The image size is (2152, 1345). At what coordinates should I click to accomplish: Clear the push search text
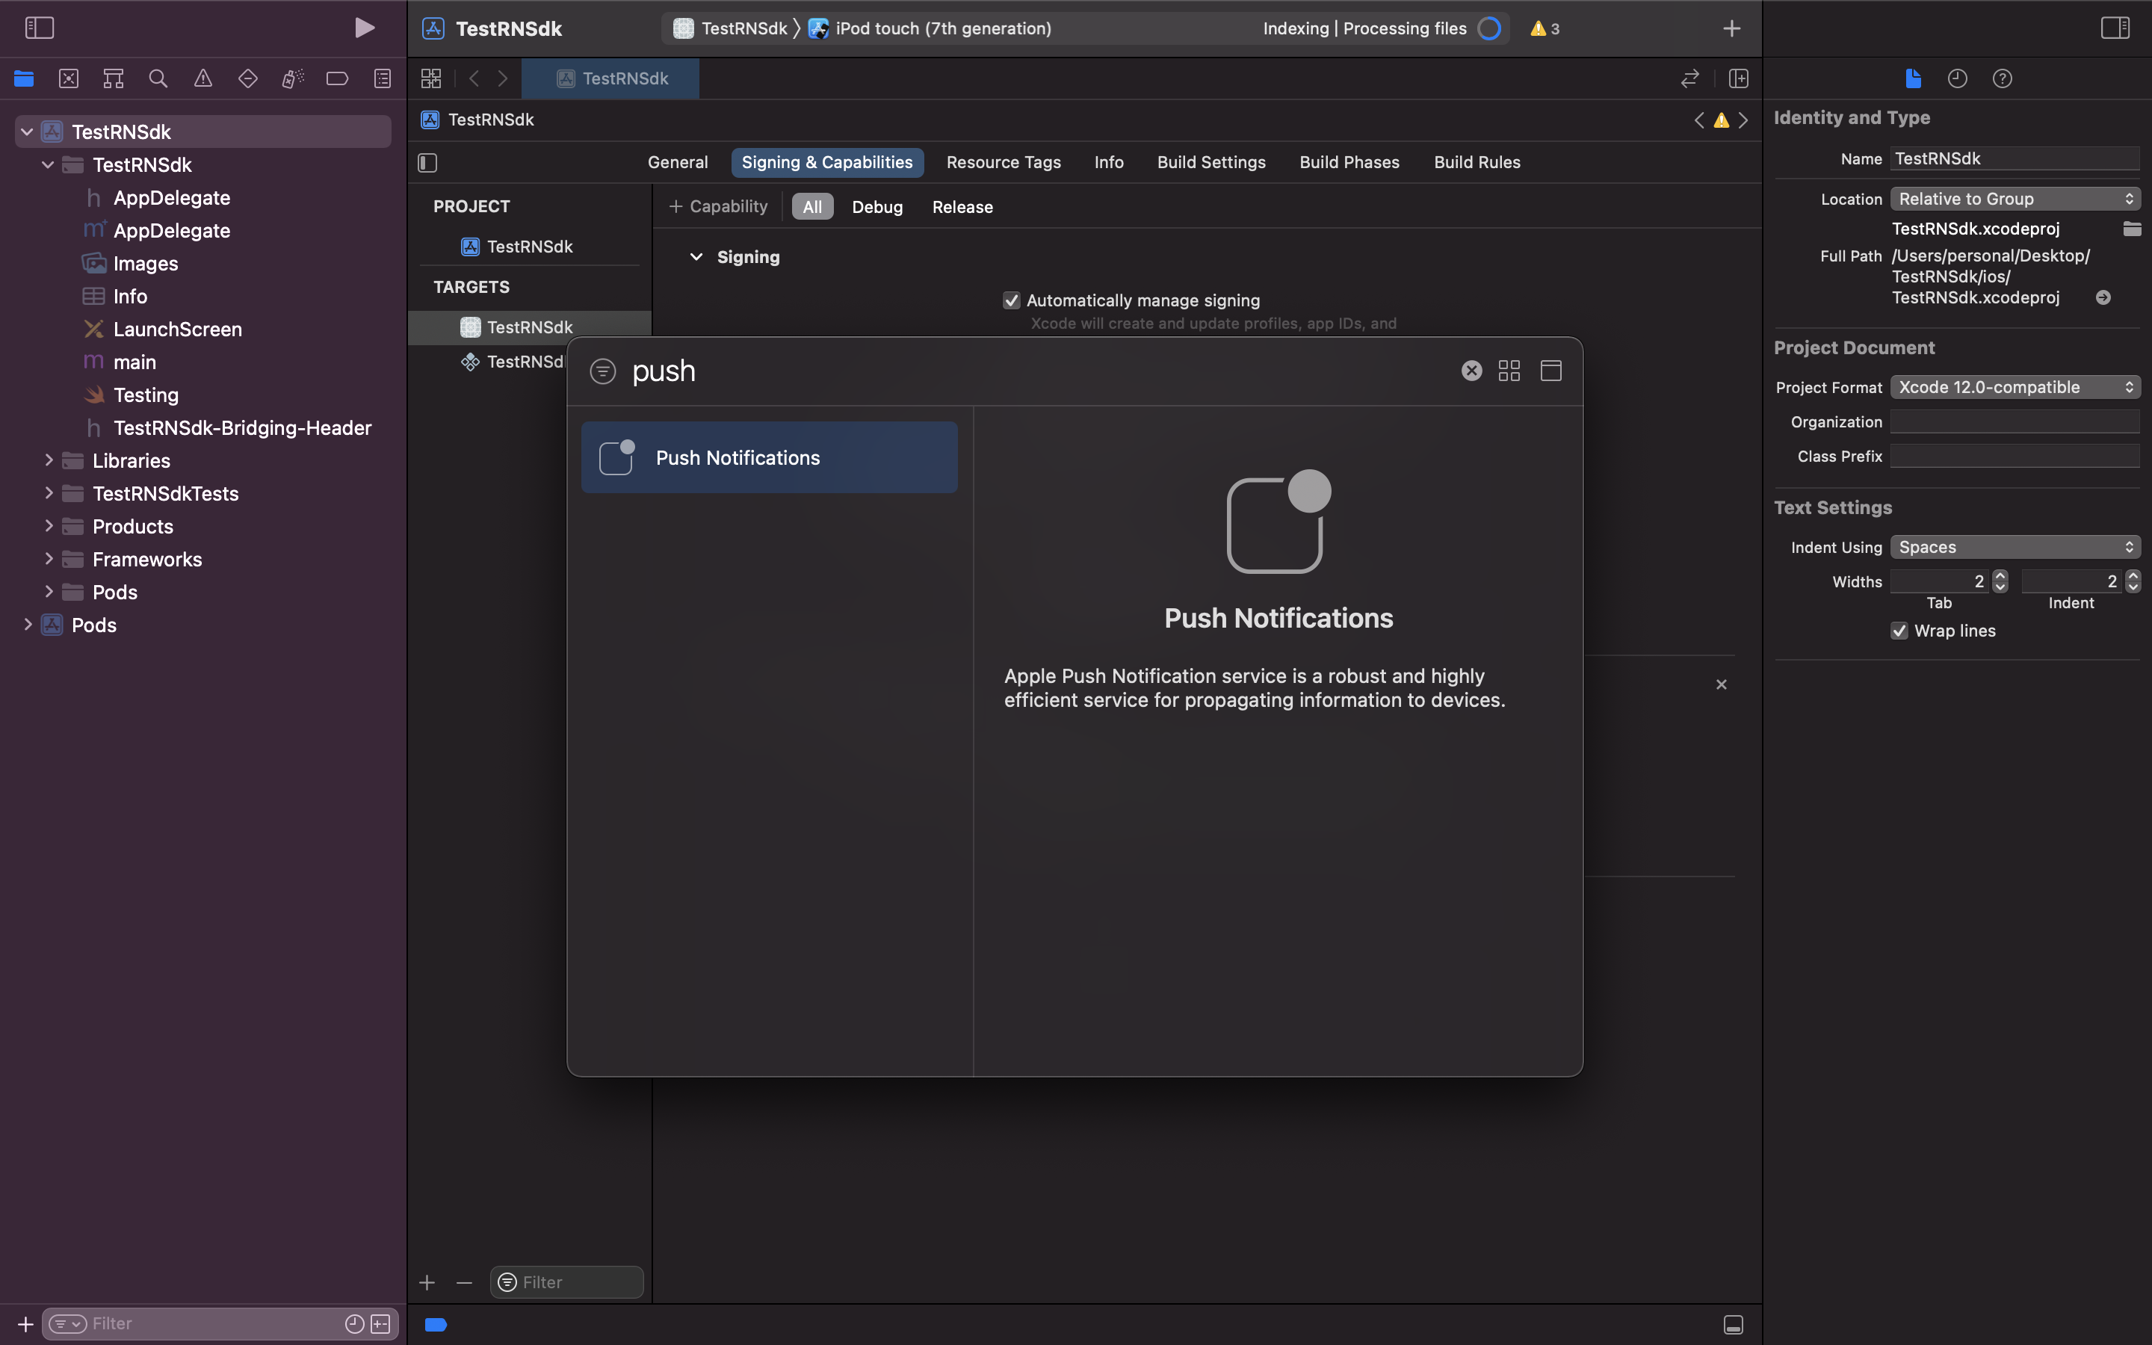(1472, 370)
